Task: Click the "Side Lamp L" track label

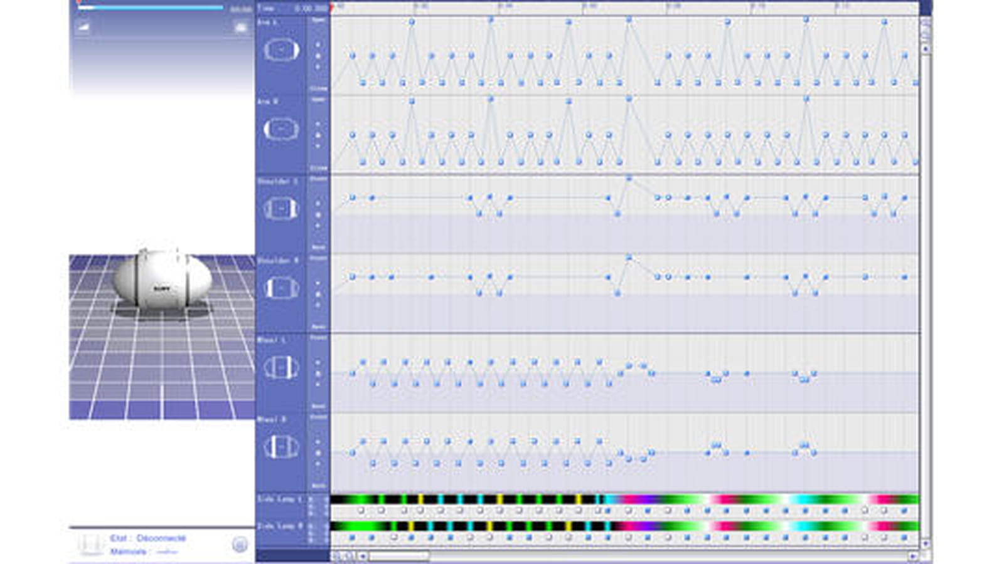Action: 280,499
